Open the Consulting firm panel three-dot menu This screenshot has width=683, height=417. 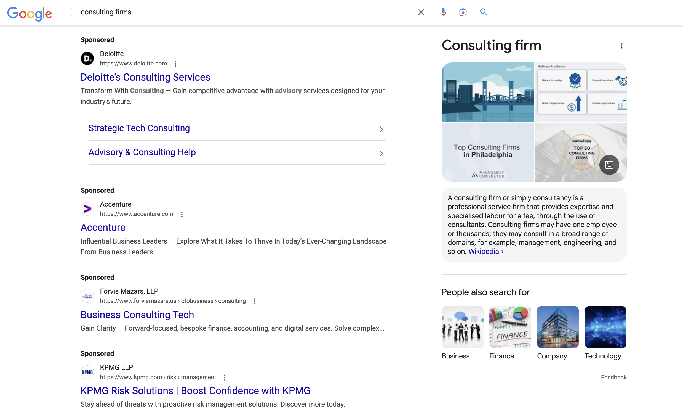tap(622, 46)
